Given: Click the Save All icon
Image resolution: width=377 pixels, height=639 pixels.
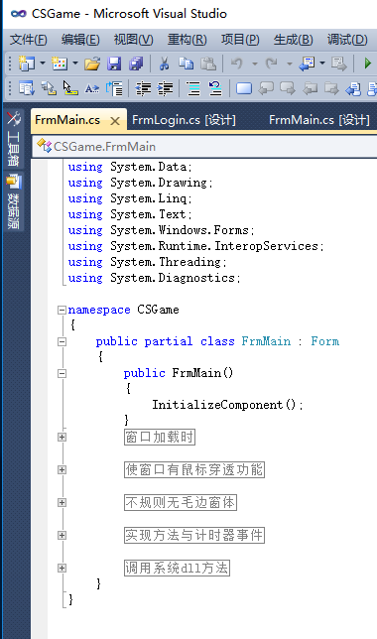Looking at the screenshot, I should coord(136,64).
